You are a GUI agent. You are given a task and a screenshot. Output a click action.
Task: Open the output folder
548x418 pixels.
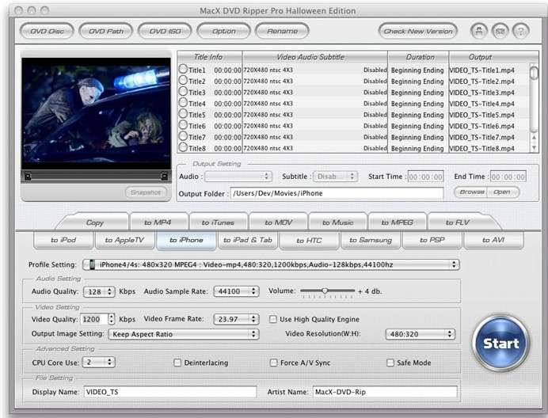502,192
